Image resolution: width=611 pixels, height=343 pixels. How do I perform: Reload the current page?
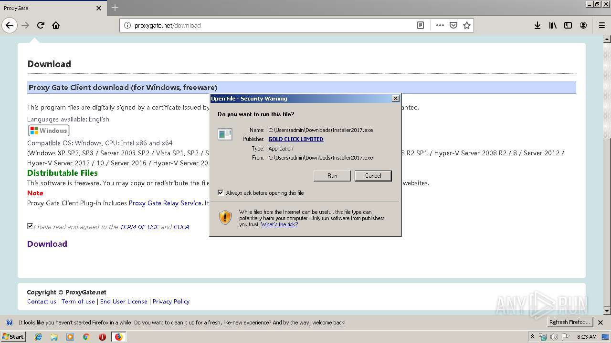tap(41, 25)
